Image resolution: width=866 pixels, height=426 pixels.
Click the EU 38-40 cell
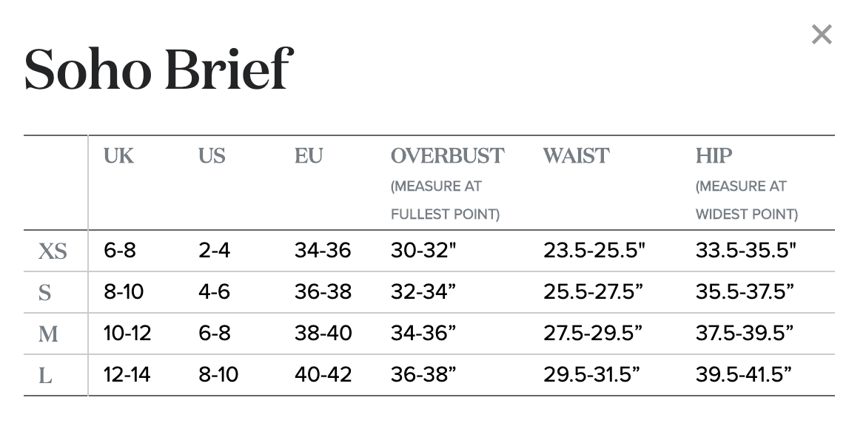(x=323, y=333)
